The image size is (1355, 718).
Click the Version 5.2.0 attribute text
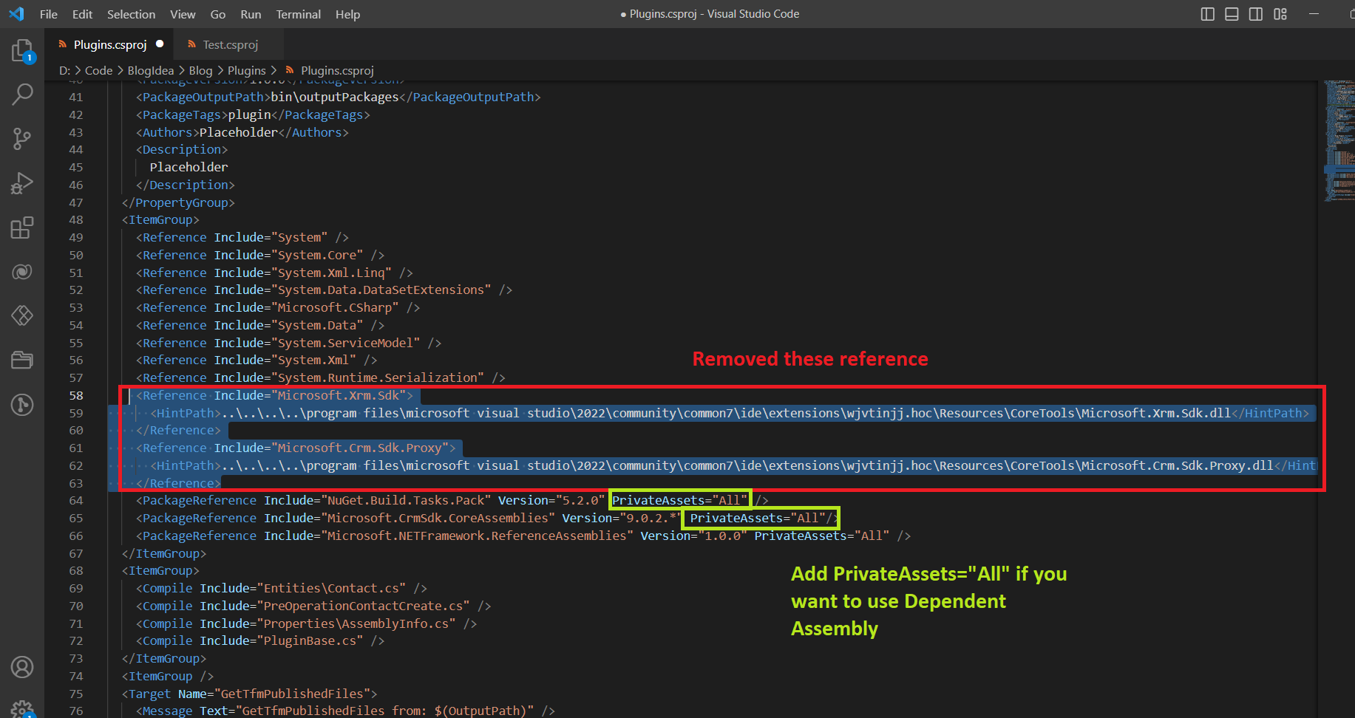[551, 501]
